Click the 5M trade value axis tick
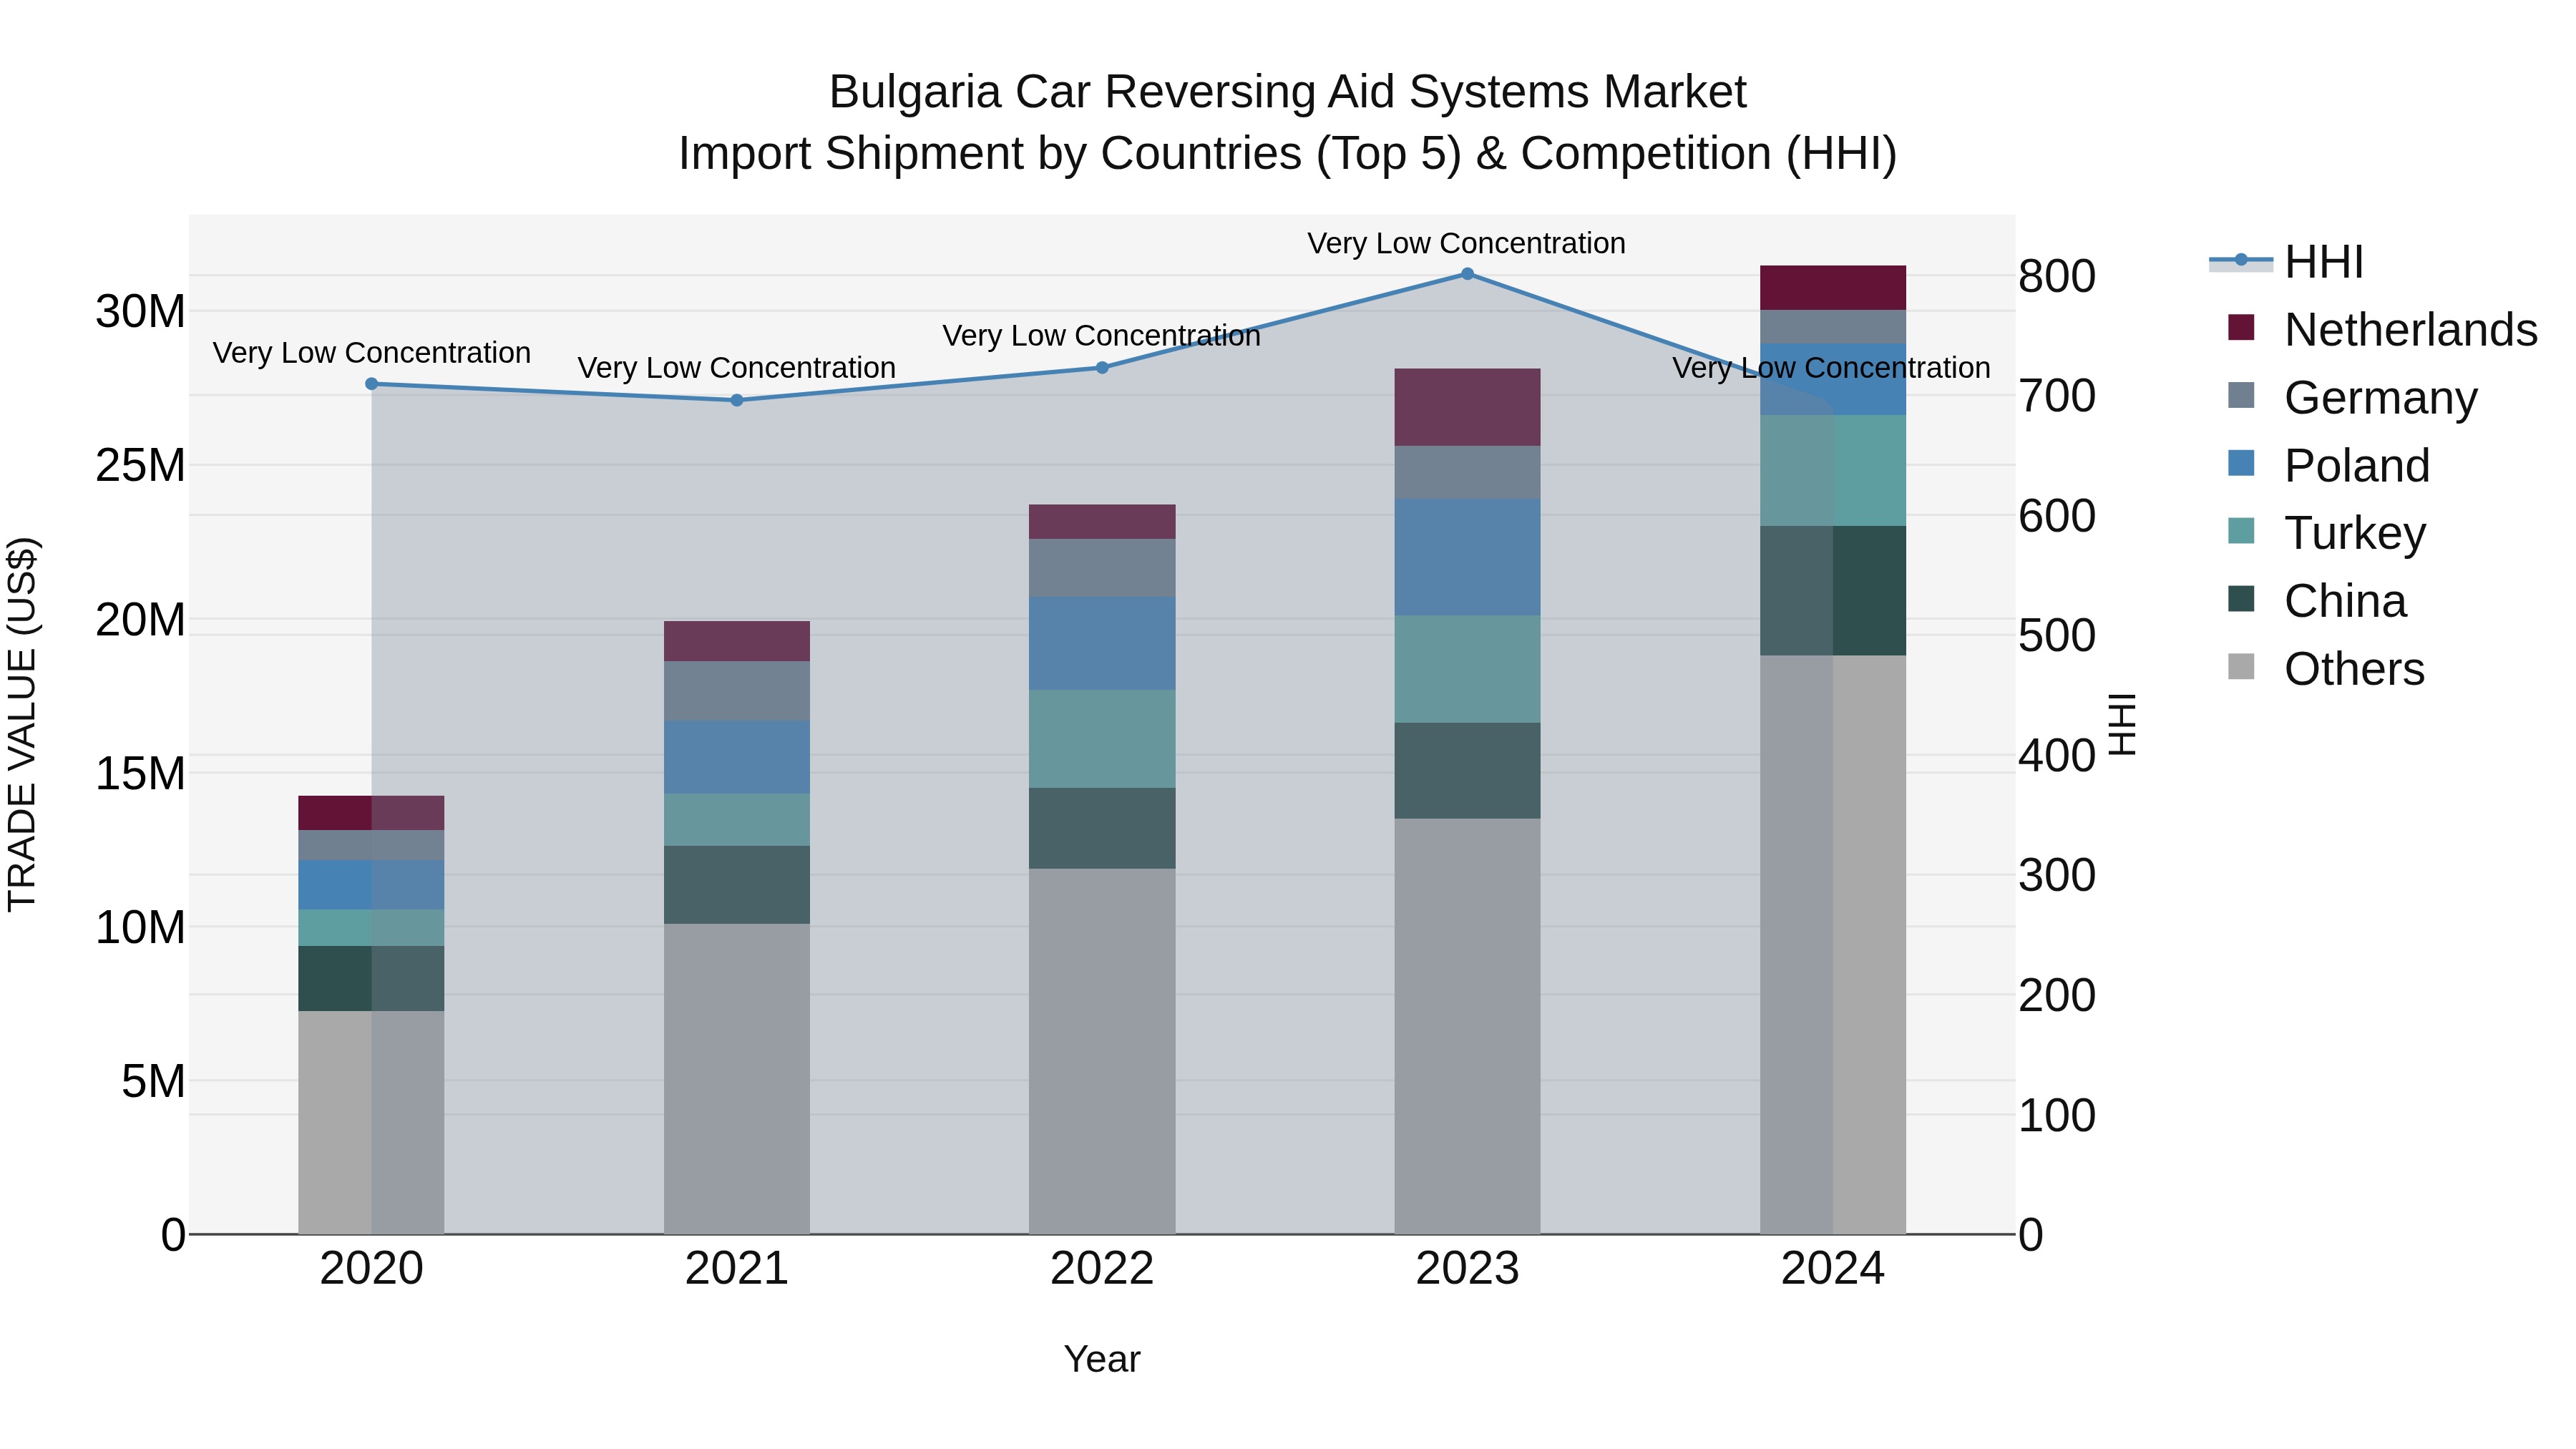The height and width of the screenshot is (1449, 2576). click(153, 1082)
